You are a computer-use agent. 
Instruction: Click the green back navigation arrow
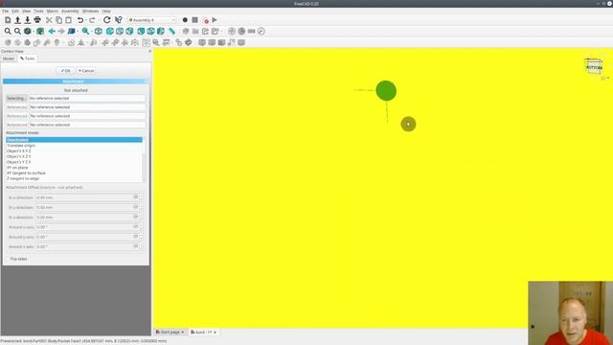pyautogui.click(x=52, y=32)
